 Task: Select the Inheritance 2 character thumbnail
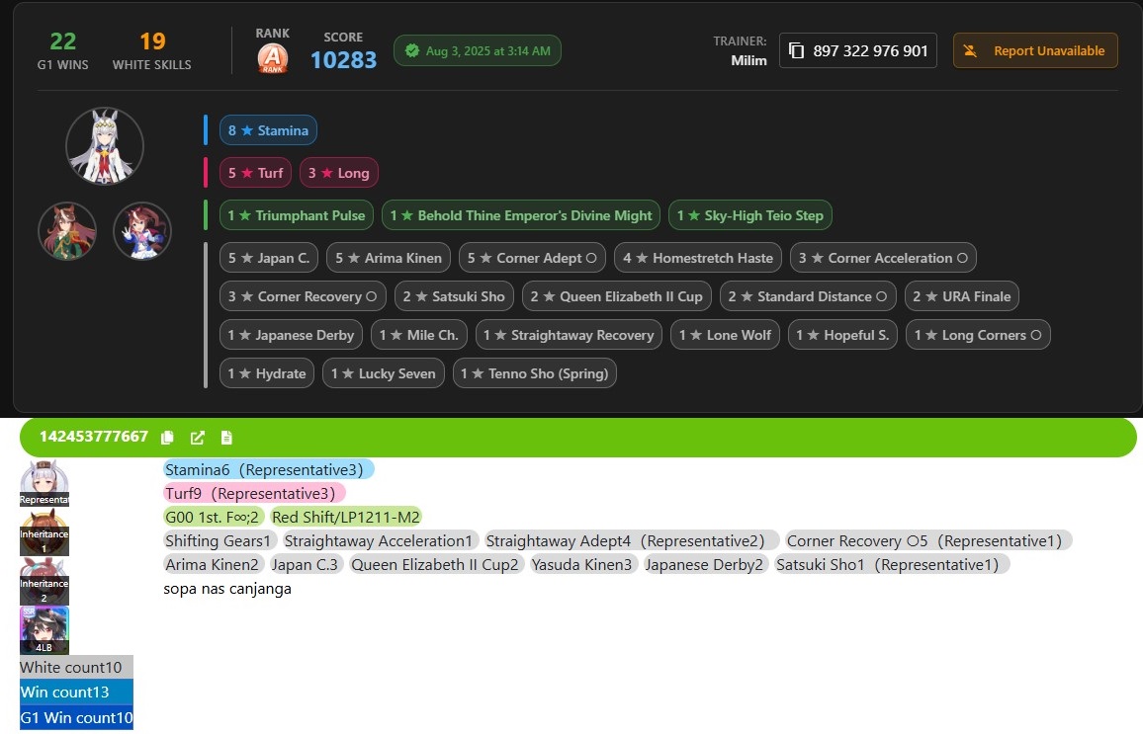coord(44,582)
